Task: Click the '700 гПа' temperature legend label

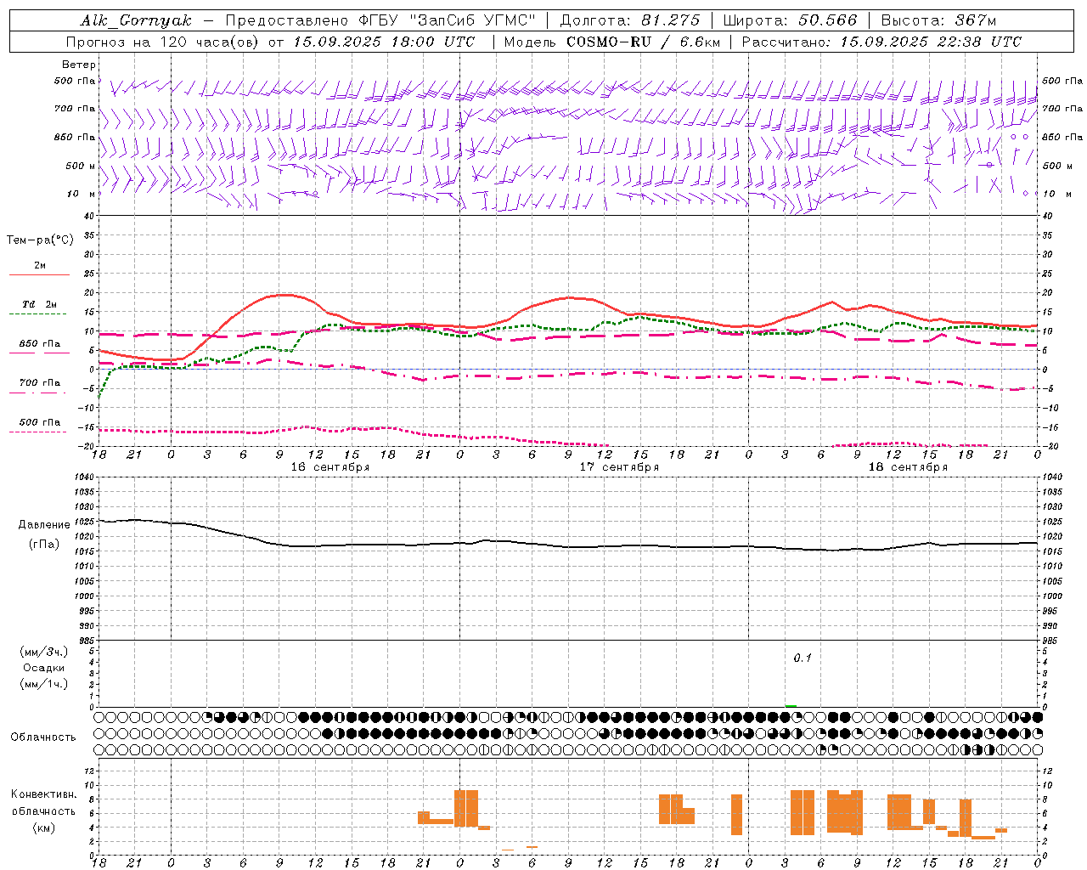Action: pos(39,383)
